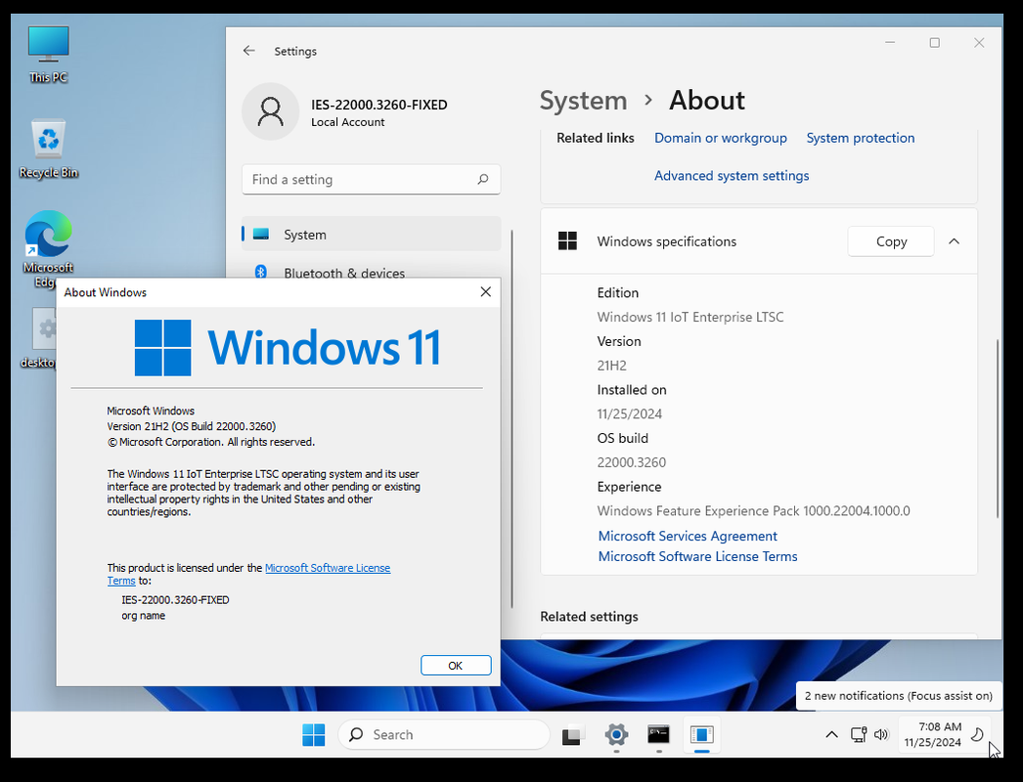This screenshot has width=1023, height=782.
Task: Collapse the Windows specifications section
Action: (954, 241)
